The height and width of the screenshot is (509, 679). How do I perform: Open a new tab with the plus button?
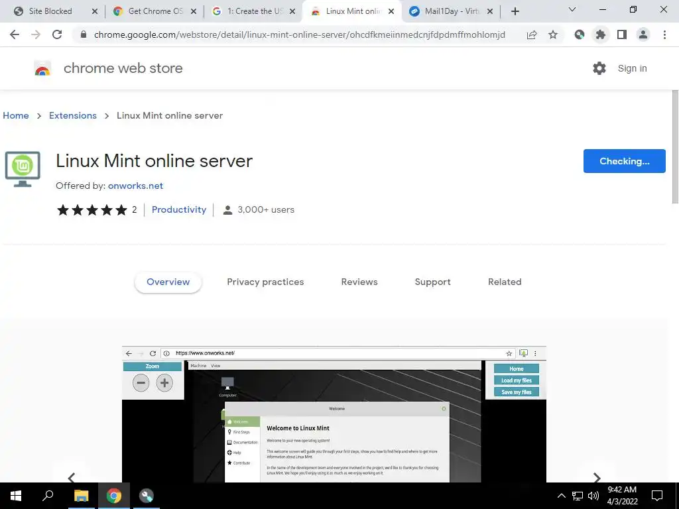coord(515,11)
